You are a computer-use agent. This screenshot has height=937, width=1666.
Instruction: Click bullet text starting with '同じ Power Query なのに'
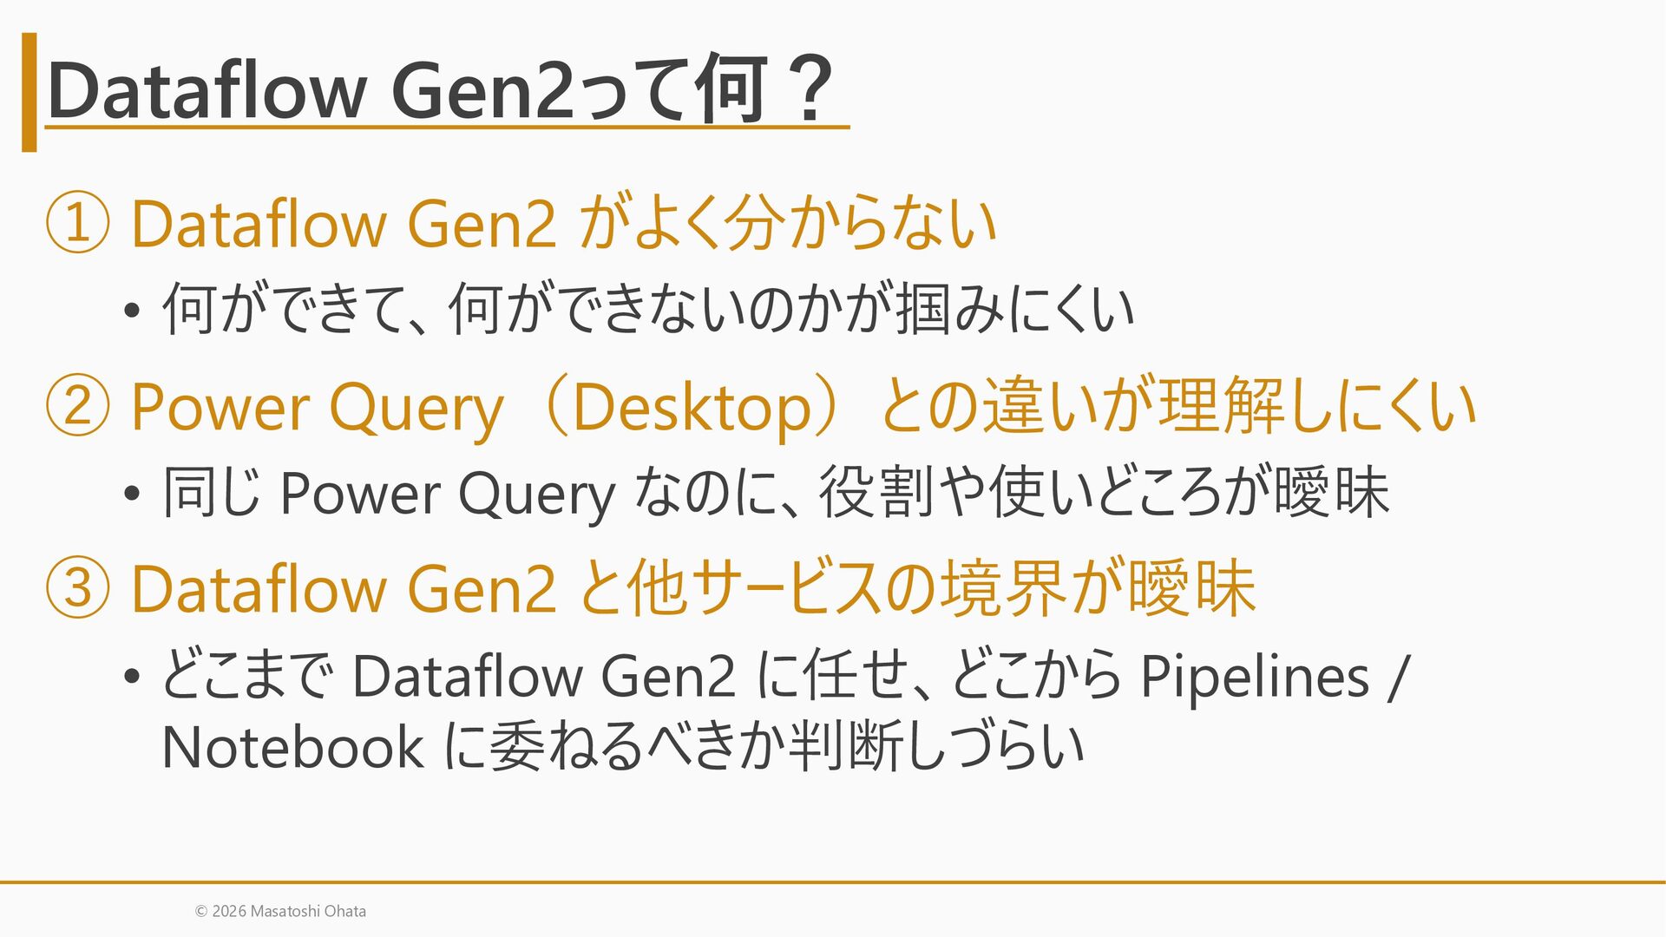[x=776, y=493]
